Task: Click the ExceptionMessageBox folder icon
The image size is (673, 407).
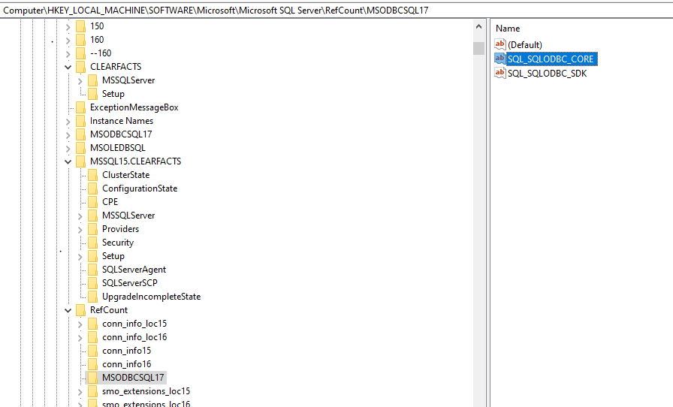Action: [80, 107]
